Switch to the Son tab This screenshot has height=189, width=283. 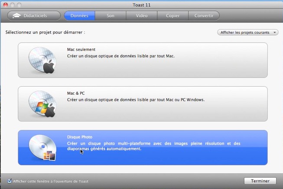tap(111, 16)
